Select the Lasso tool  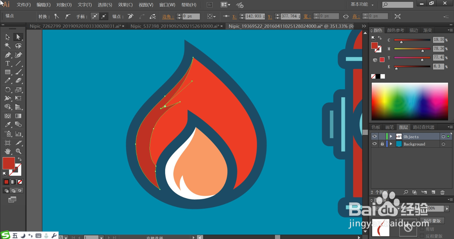(x=18, y=46)
